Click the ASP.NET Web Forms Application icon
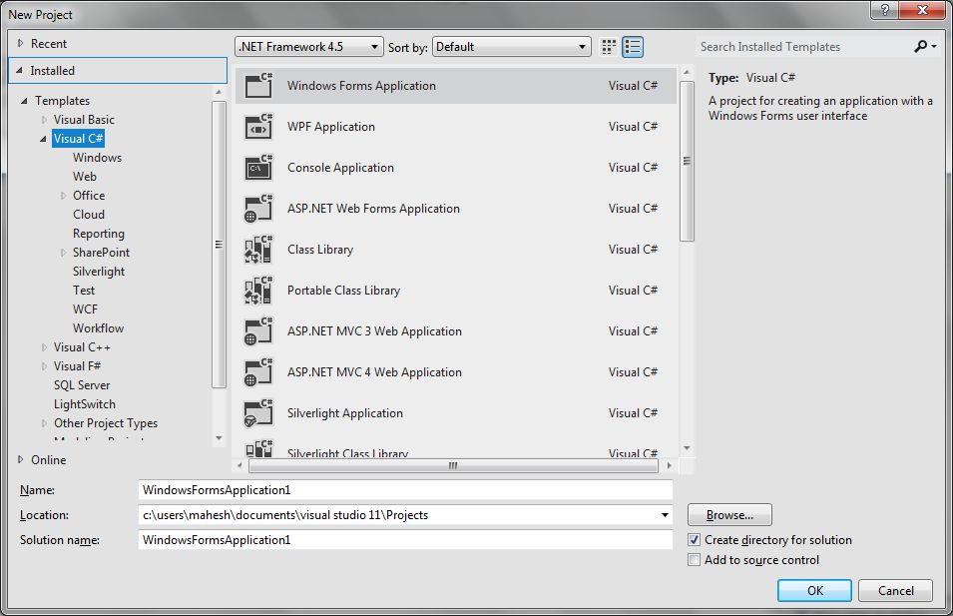953x616 pixels. pos(258,209)
